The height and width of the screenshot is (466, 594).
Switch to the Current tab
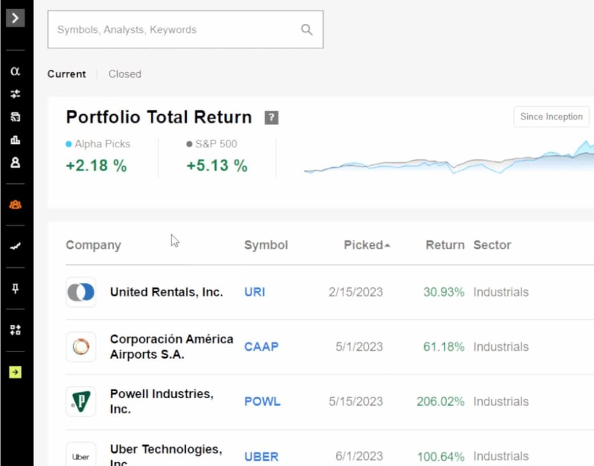pyautogui.click(x=67, y=74)
